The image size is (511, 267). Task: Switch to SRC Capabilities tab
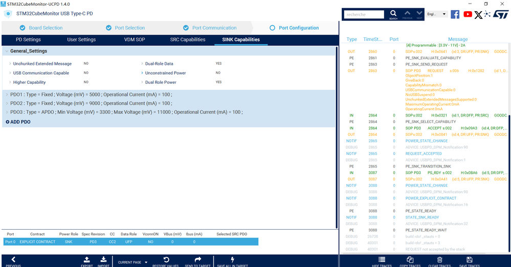(x=188, y=40)
